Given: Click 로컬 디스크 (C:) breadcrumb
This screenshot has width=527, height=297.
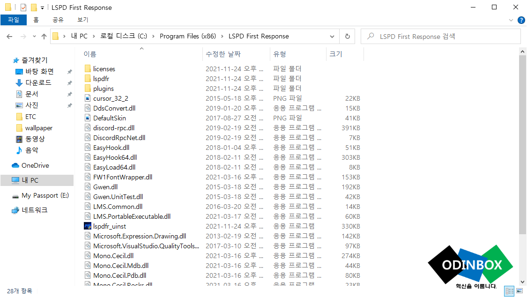Looking at the screenshot, I should pos(124,36).
